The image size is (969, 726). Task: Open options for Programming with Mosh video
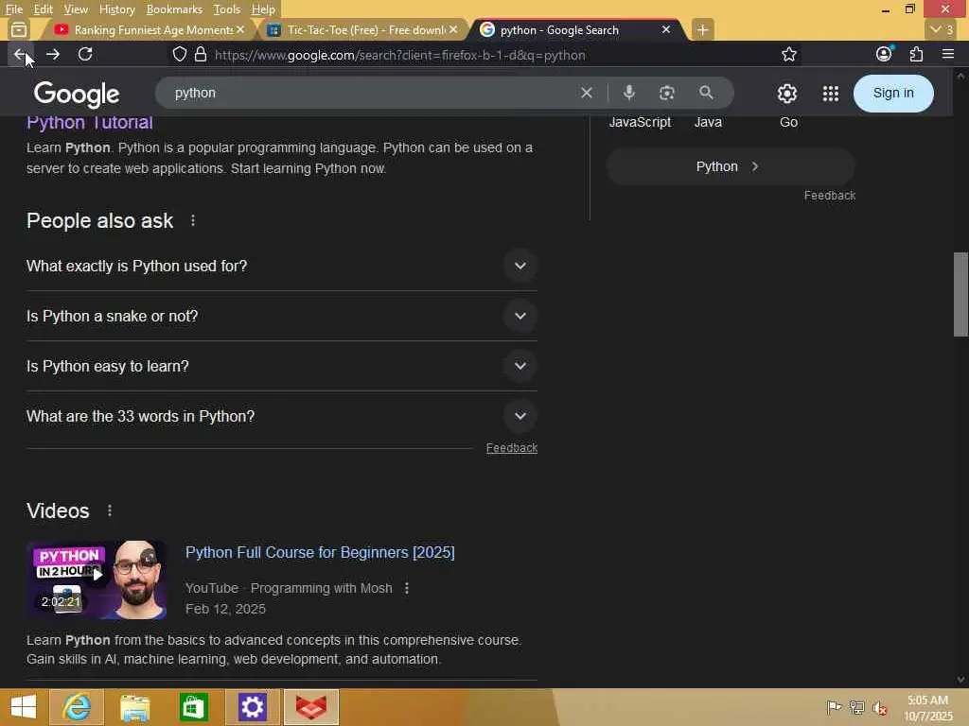point(407,588)
